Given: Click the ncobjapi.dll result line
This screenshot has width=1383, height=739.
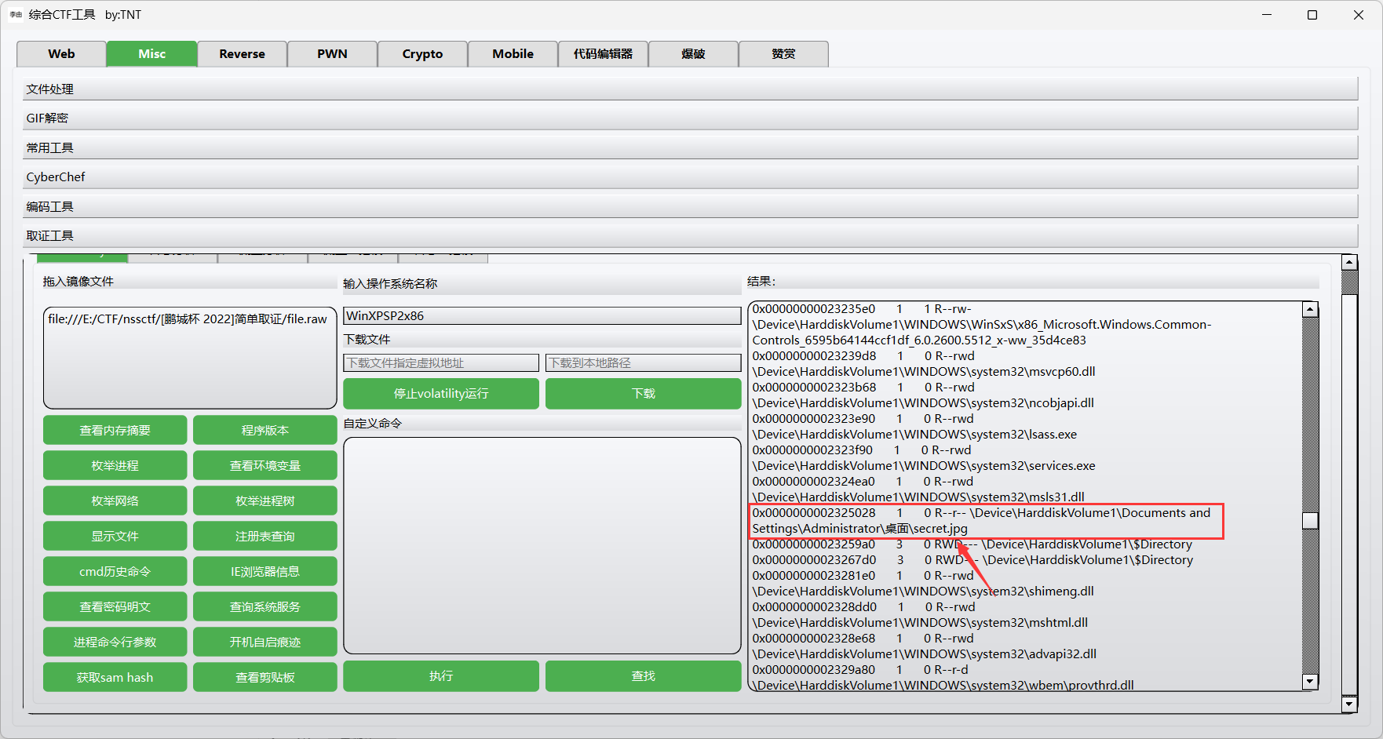Looking at the screenshot, I should 923,403.
